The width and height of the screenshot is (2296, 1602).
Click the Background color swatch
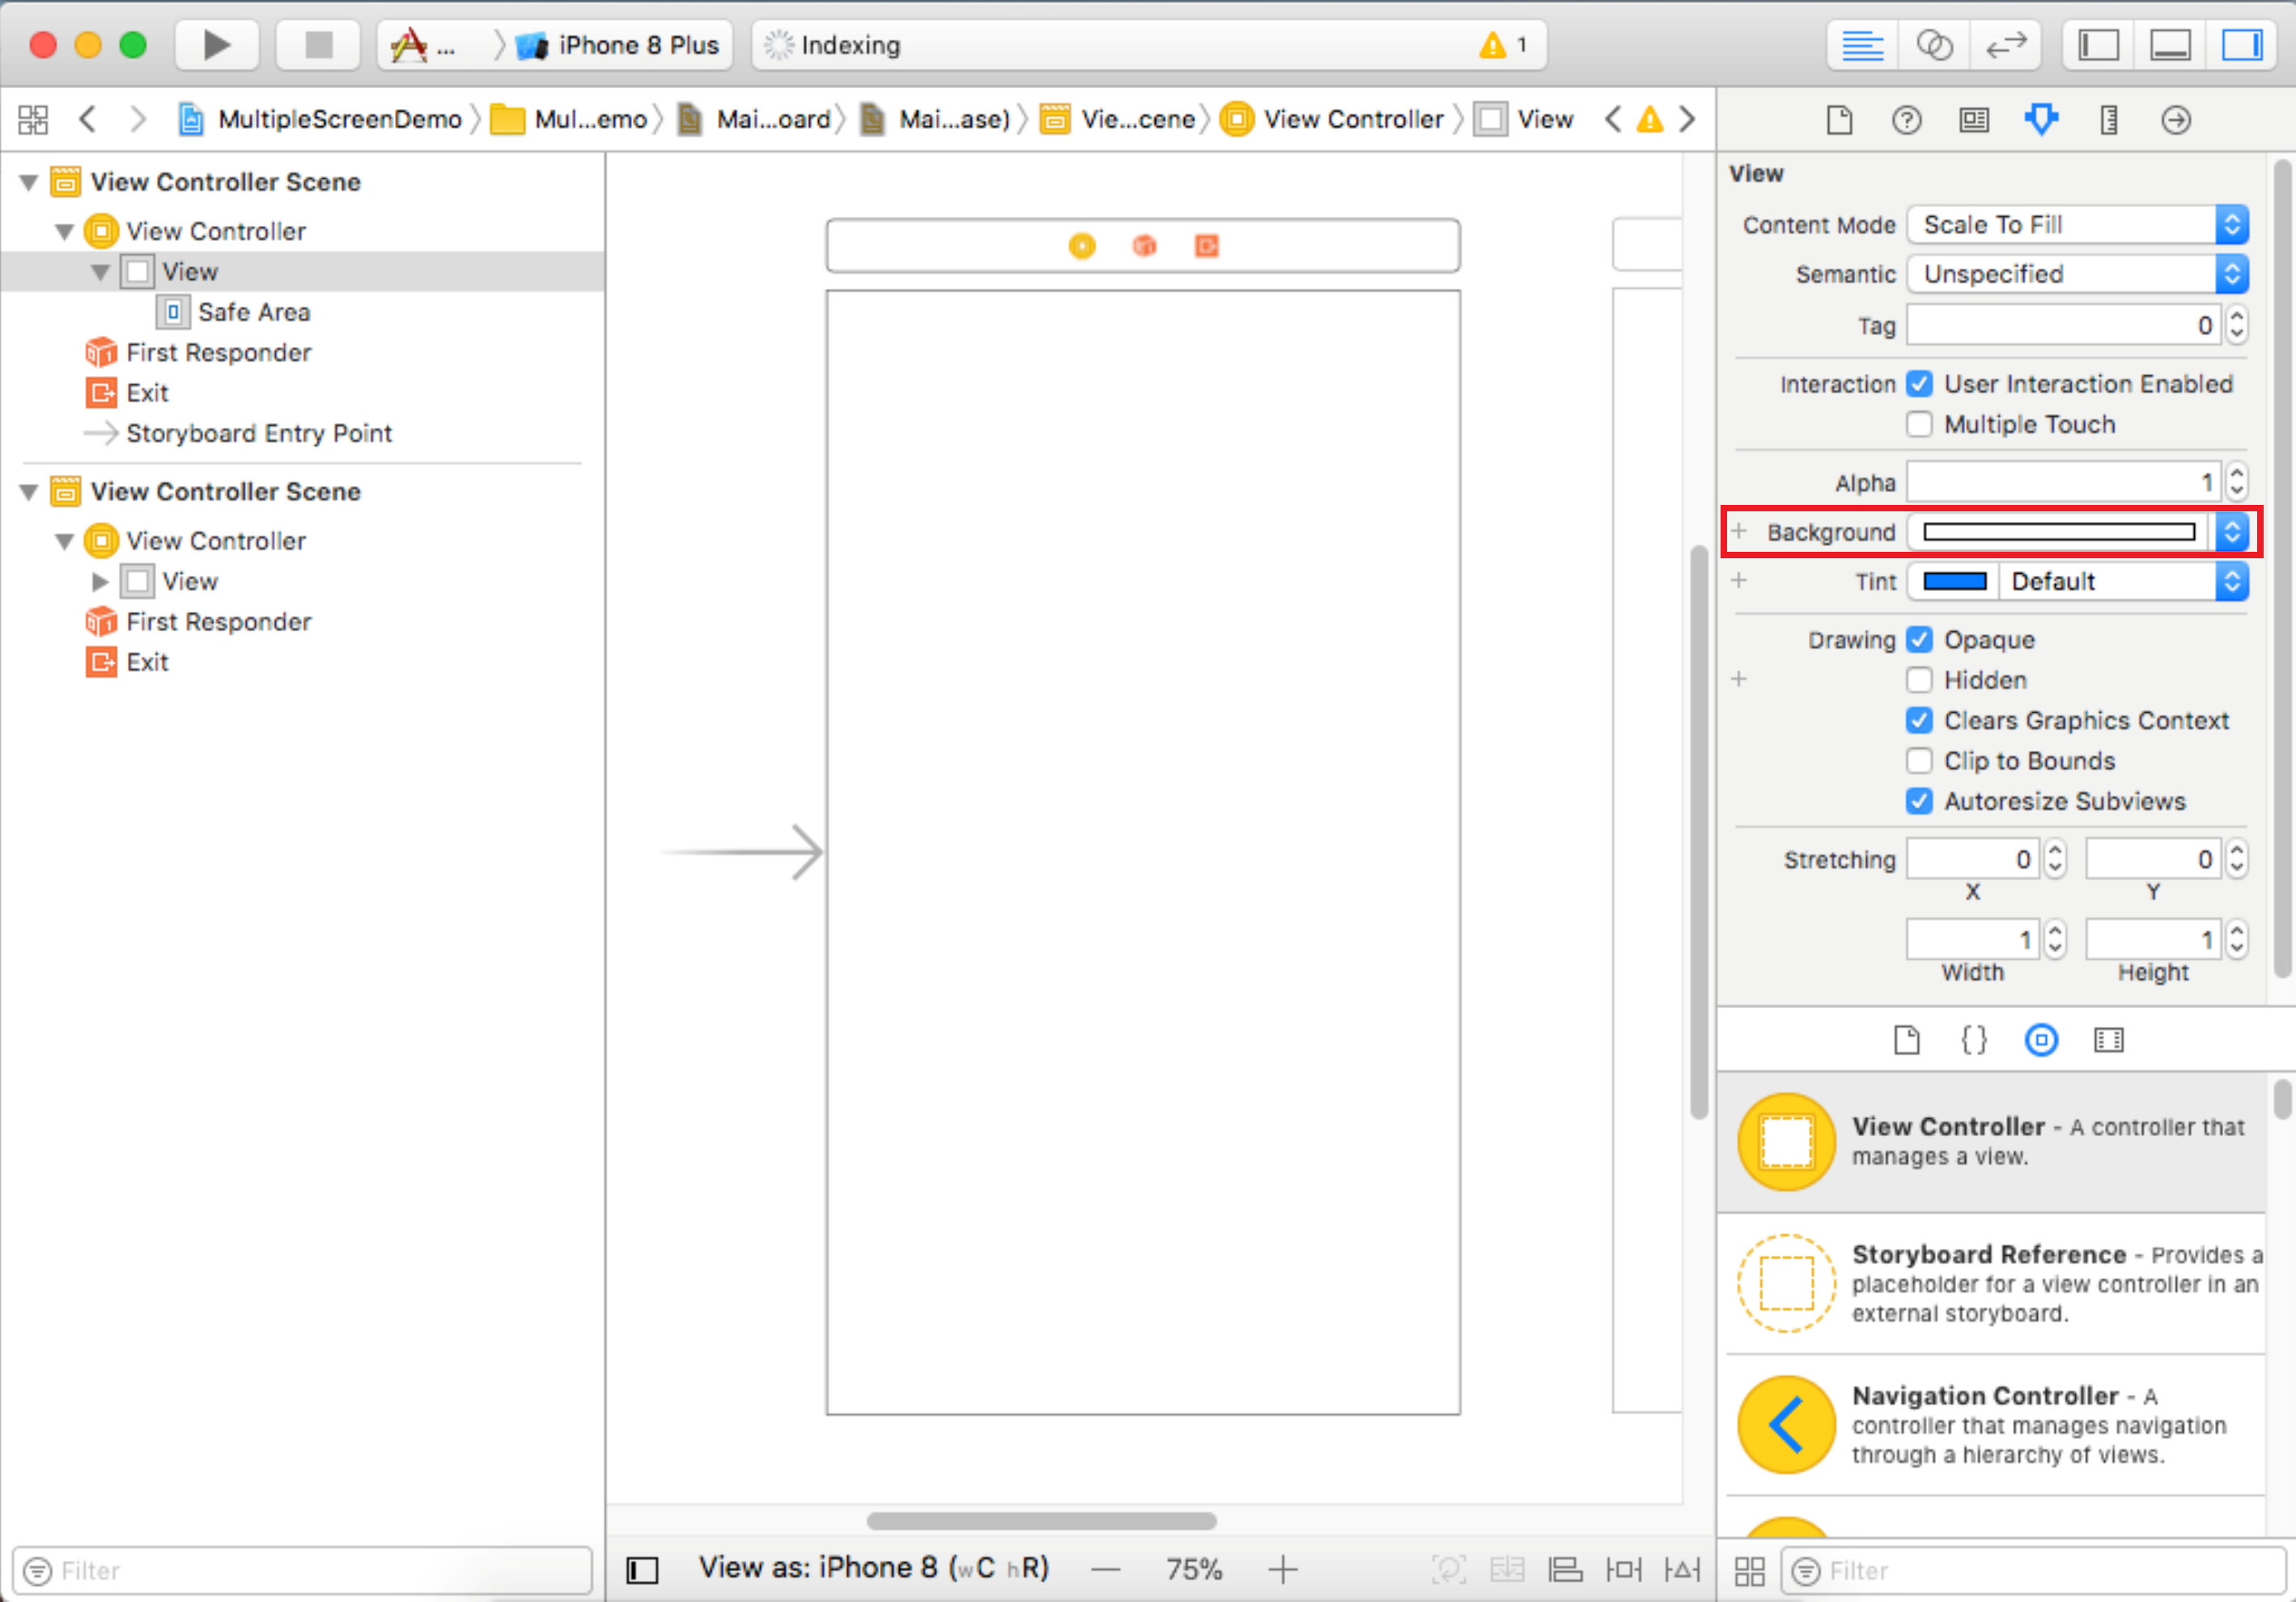[2058, 532]
